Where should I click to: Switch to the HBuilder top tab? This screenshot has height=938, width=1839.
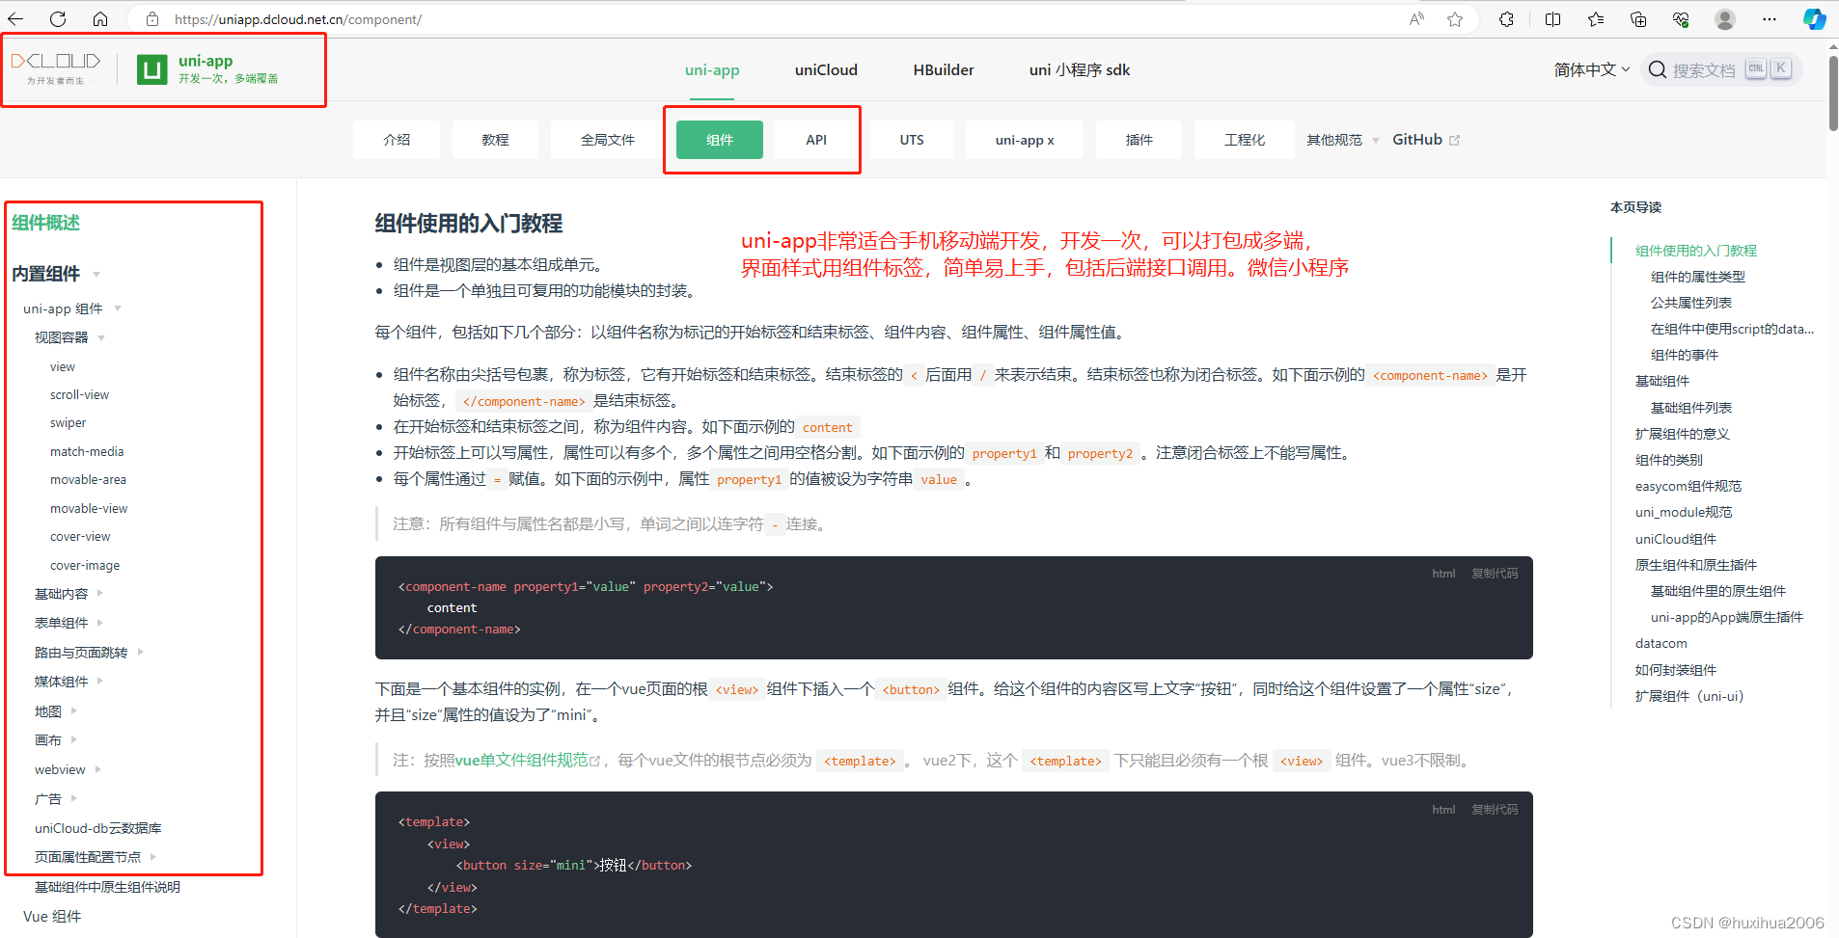(x=944, y=69)
